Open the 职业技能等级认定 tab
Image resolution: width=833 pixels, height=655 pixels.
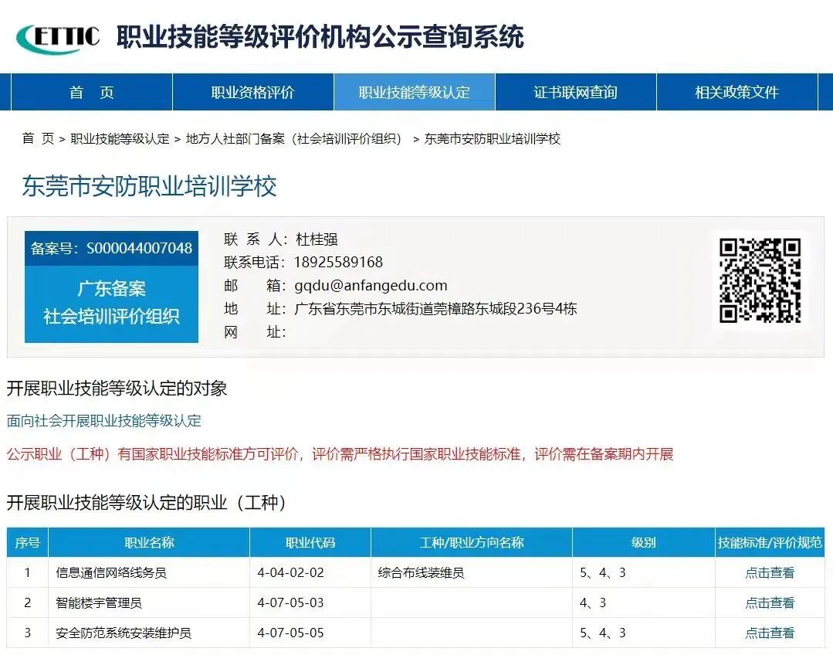pyautogui.click(x=414, y=91)
